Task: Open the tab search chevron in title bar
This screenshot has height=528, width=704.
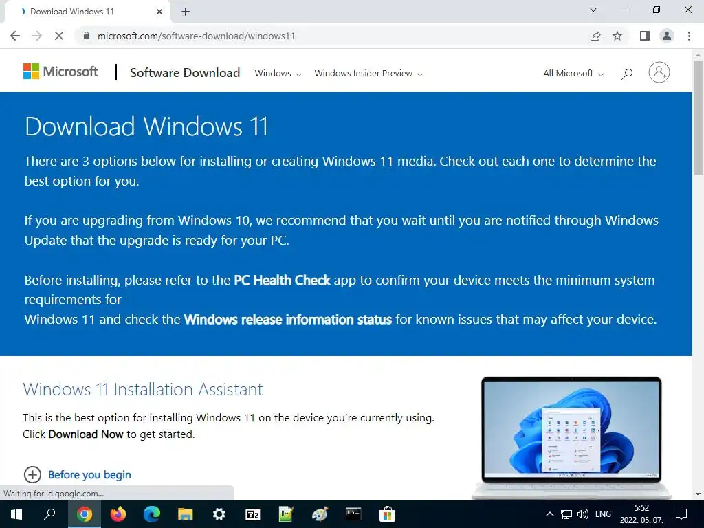Action: (x=593, y=10)
